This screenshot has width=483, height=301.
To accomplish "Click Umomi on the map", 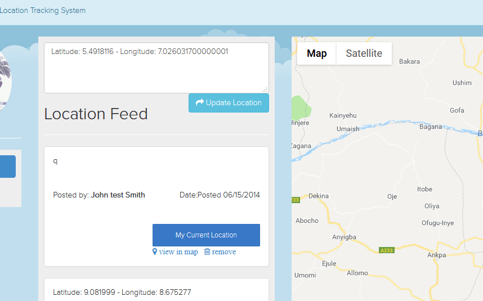I will point(305,275).
